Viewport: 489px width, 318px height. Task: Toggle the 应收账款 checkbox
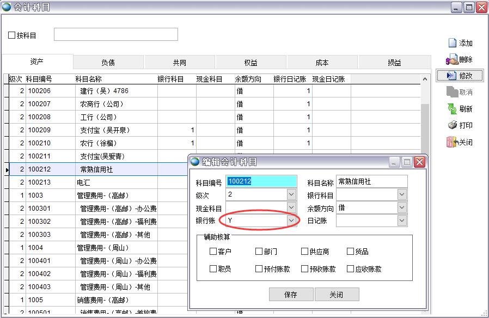(x=351, y=269)
